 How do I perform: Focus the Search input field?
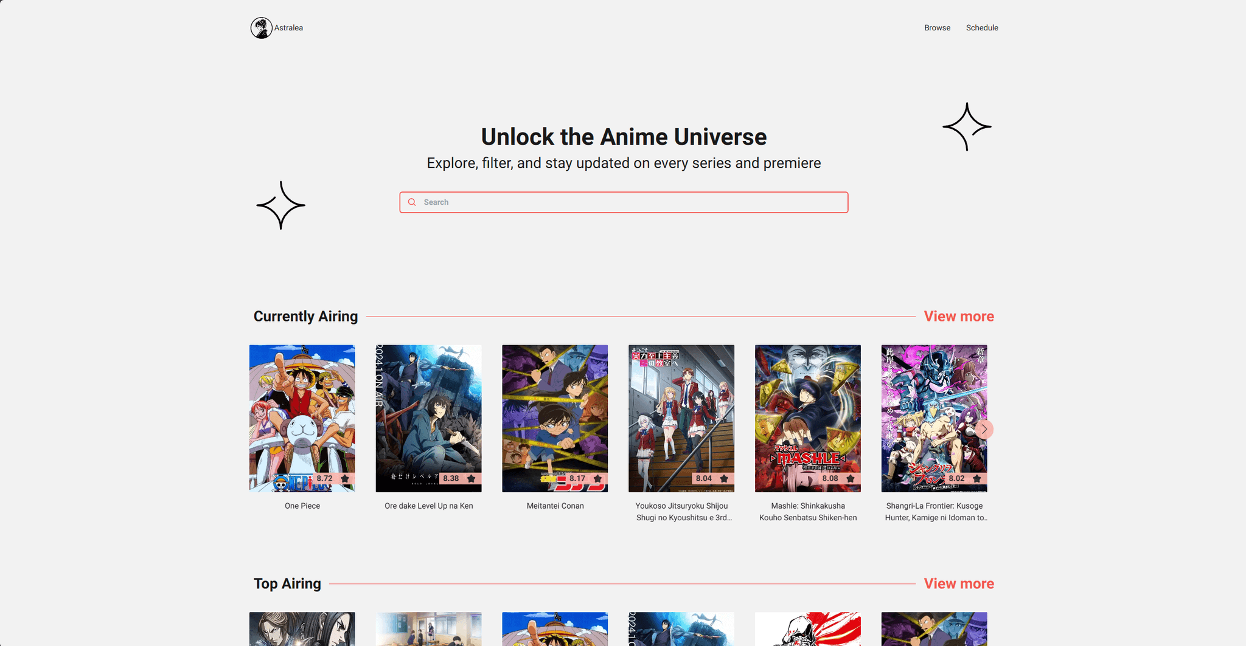coord(624,202)
